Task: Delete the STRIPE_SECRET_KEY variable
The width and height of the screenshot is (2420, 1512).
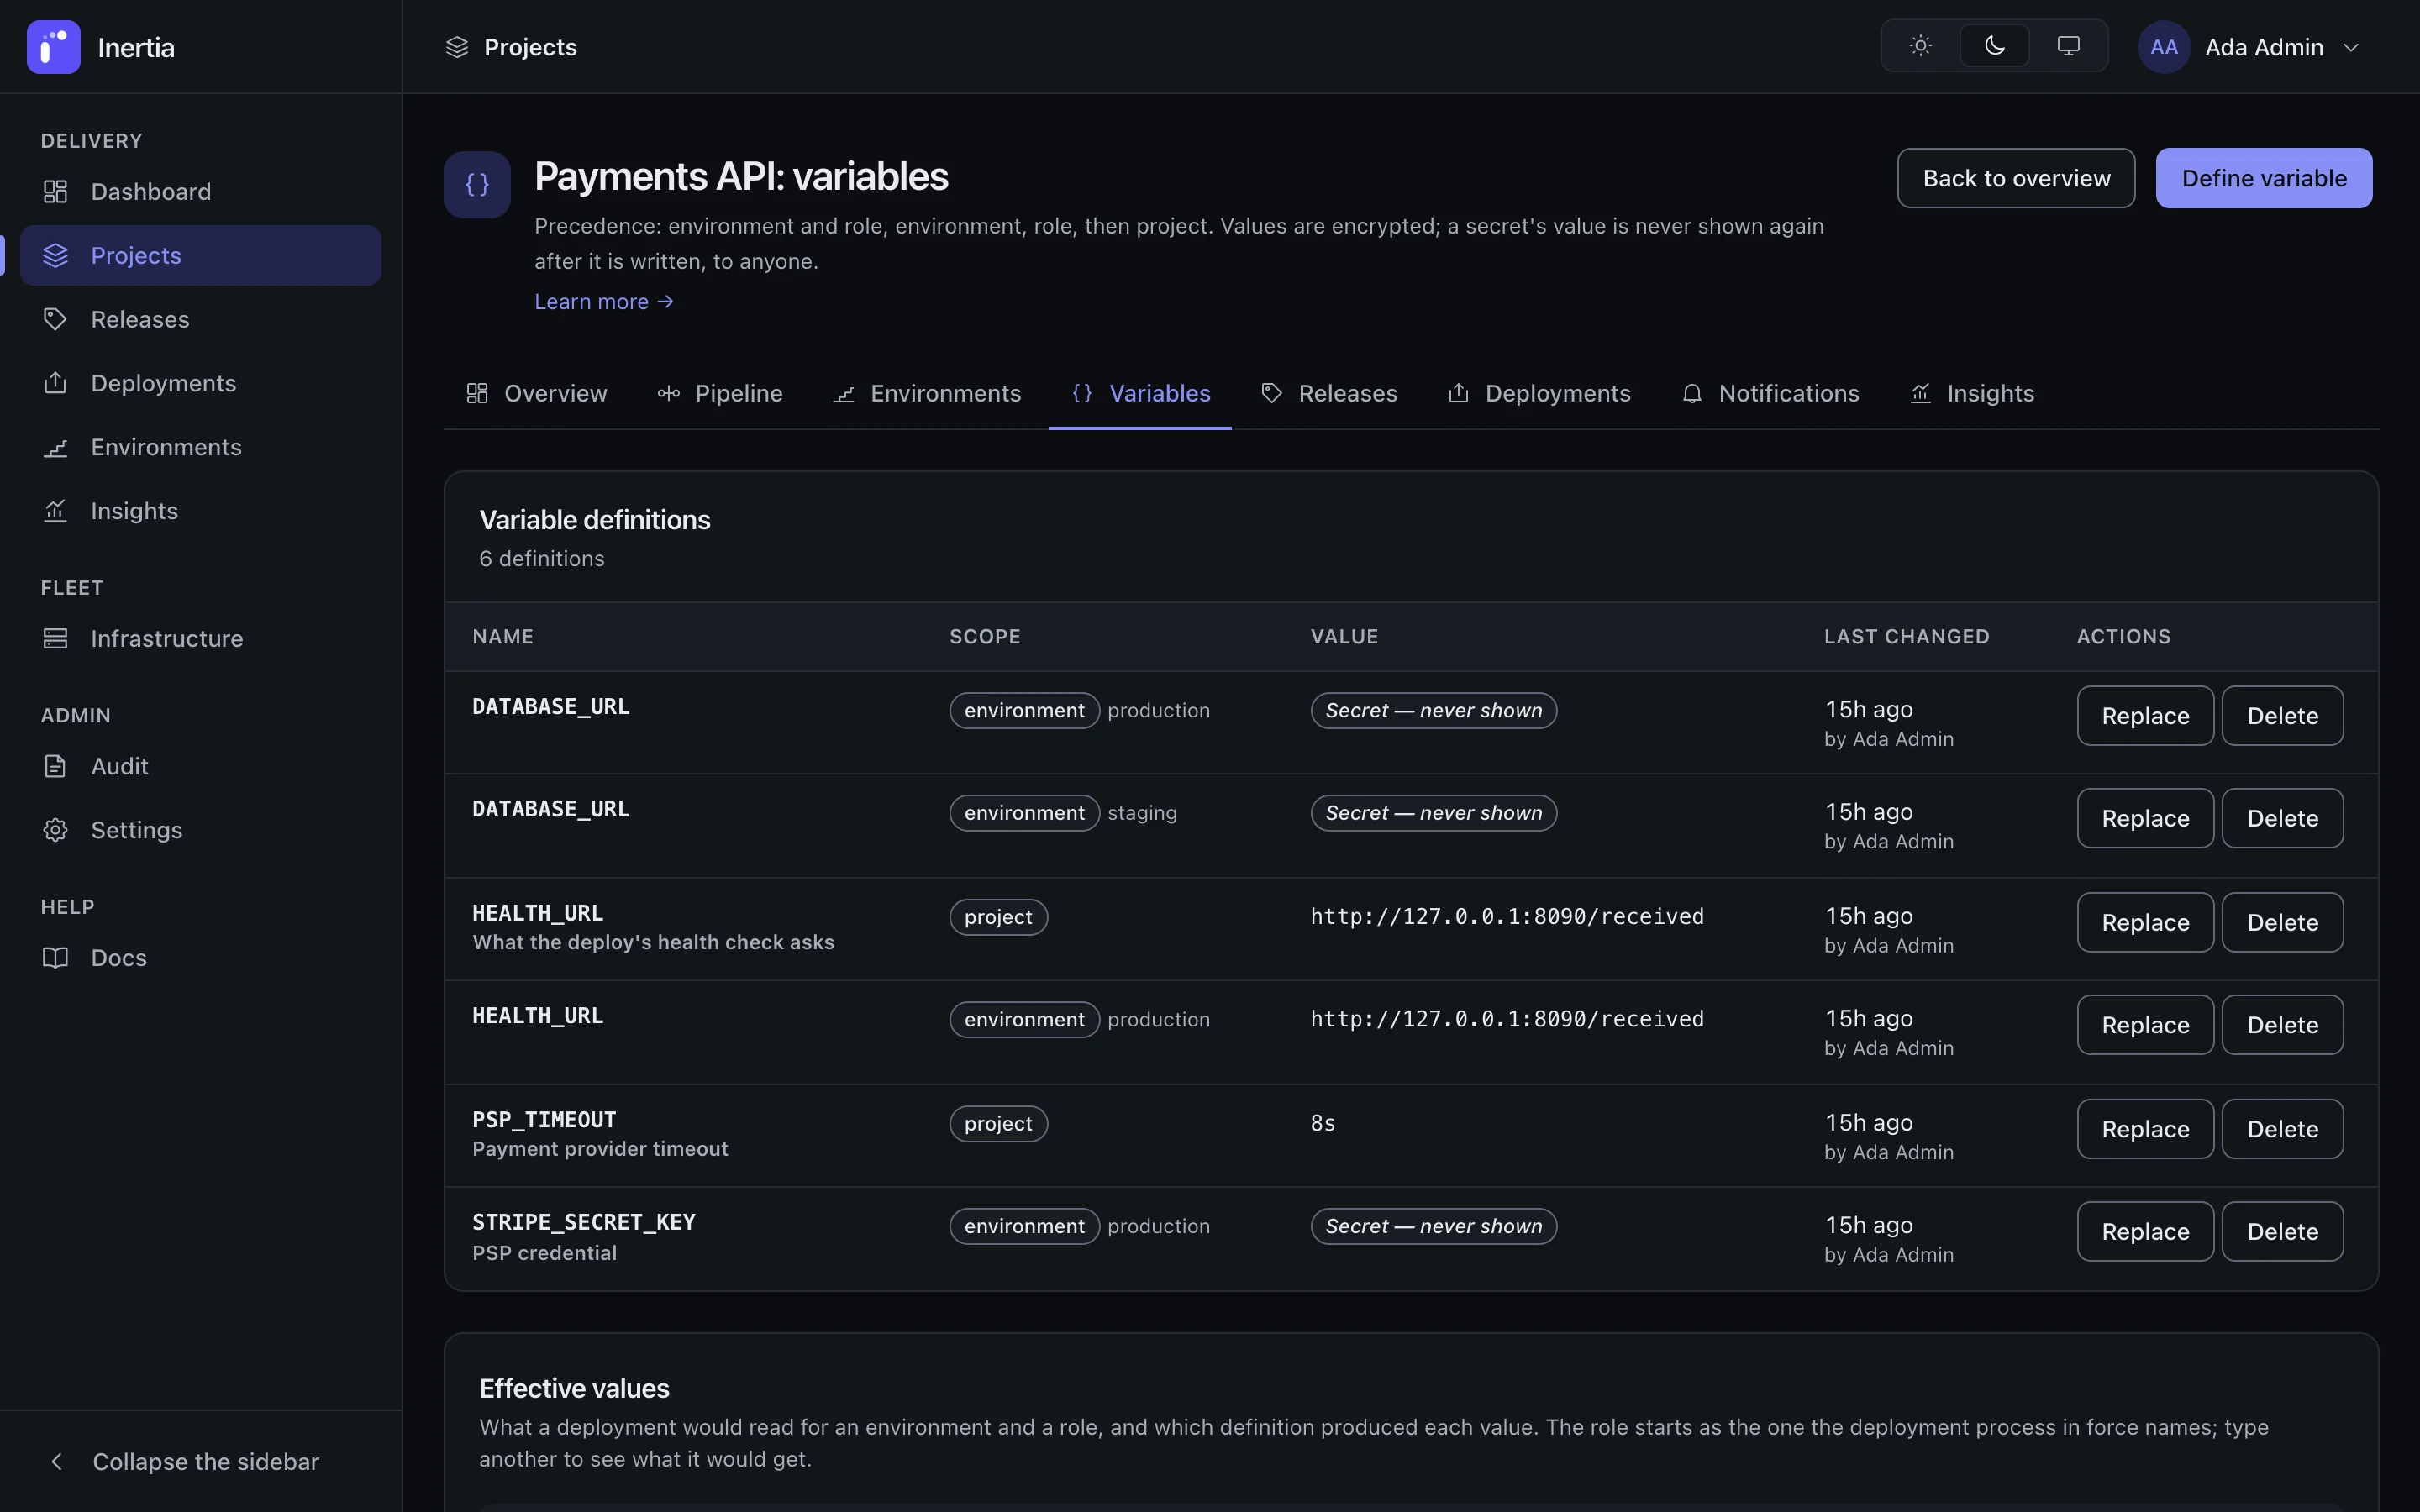Action: coord(2282,1231)
